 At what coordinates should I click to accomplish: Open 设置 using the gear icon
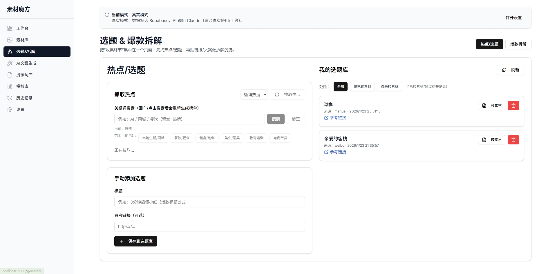(20, 110)
